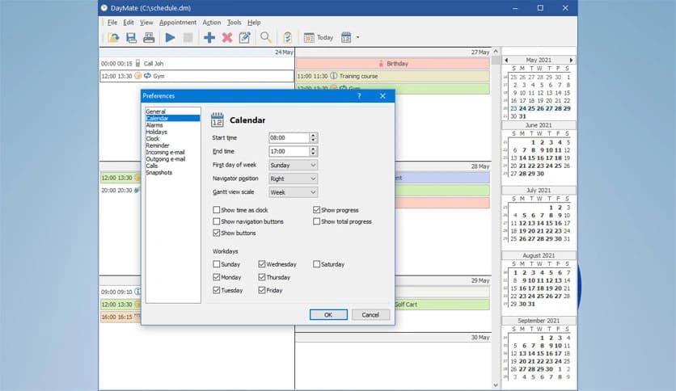Click the gray stop square toolbar icon
Screen dimensions: 676x391
tap(188, 38)
